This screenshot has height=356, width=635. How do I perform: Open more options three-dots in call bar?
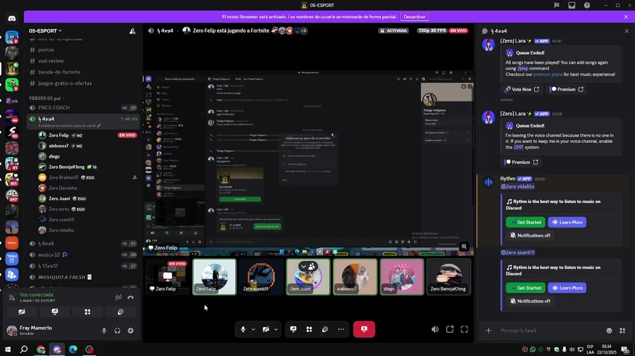(341, 329)
